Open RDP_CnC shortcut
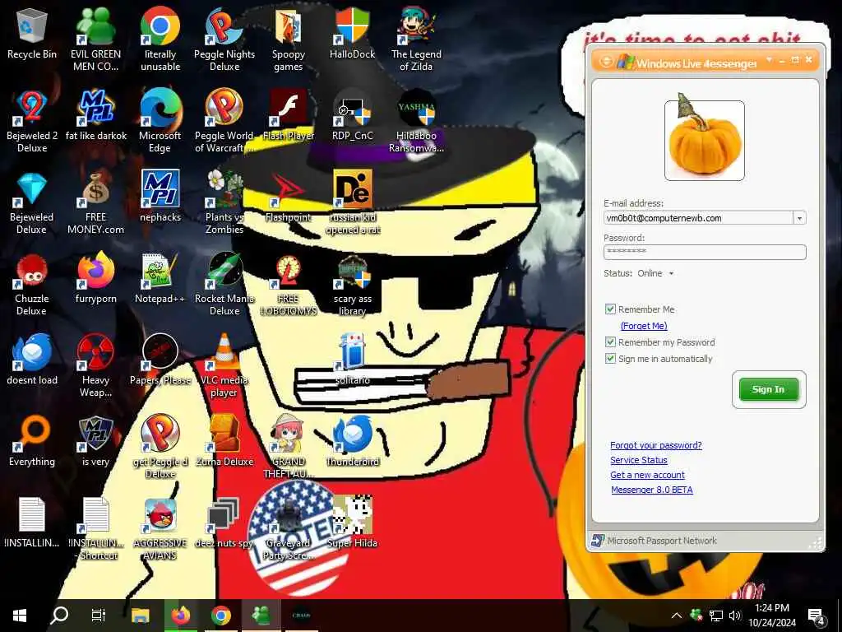The image size is (842, 632). (352, 115)
